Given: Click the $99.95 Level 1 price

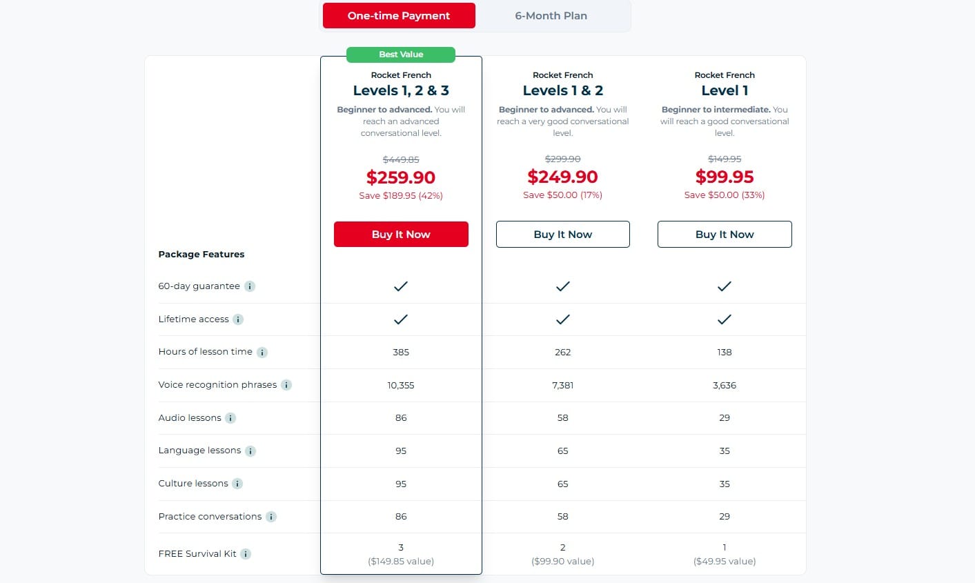Looking at the screenshot, I should pos(725,177).
